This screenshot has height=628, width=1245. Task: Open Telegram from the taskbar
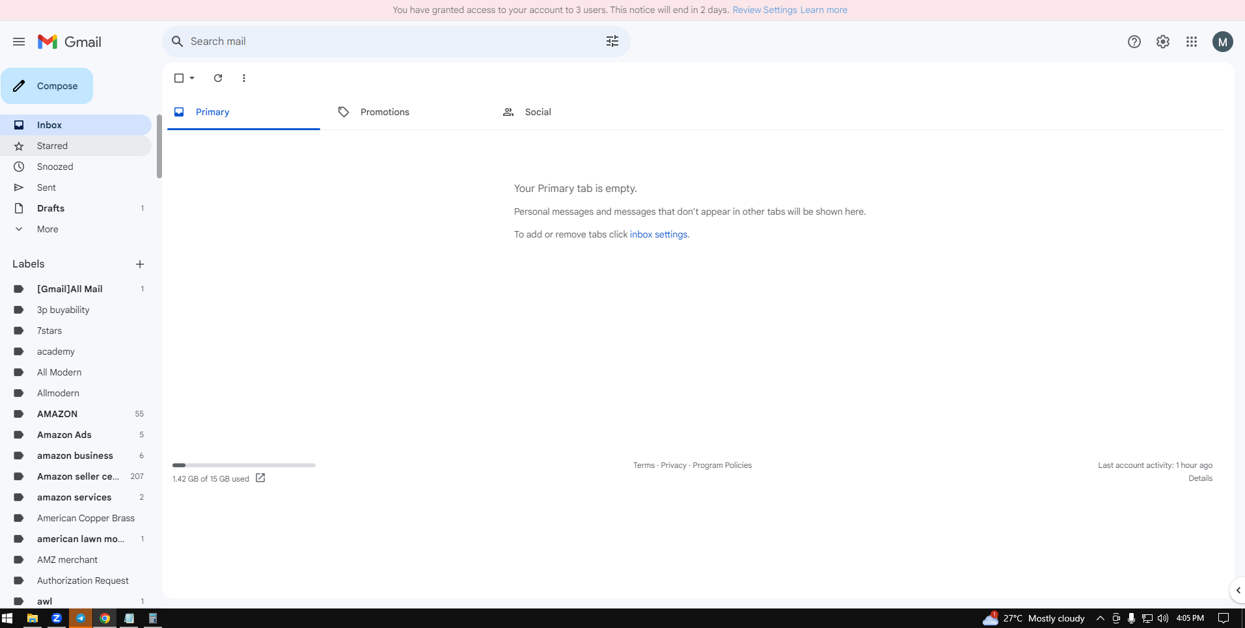tap(81, 618)
